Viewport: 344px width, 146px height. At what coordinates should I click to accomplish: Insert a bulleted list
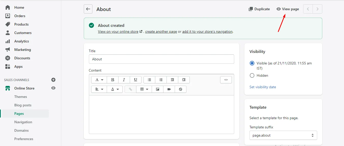[x=149, y=80]
